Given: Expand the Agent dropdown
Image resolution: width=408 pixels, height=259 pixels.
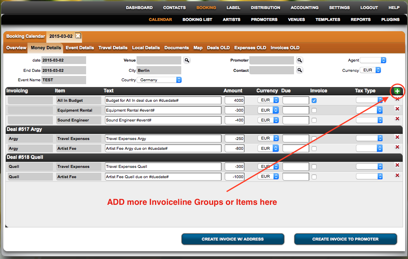Looking at the screenshot, I should click(373, 60).
